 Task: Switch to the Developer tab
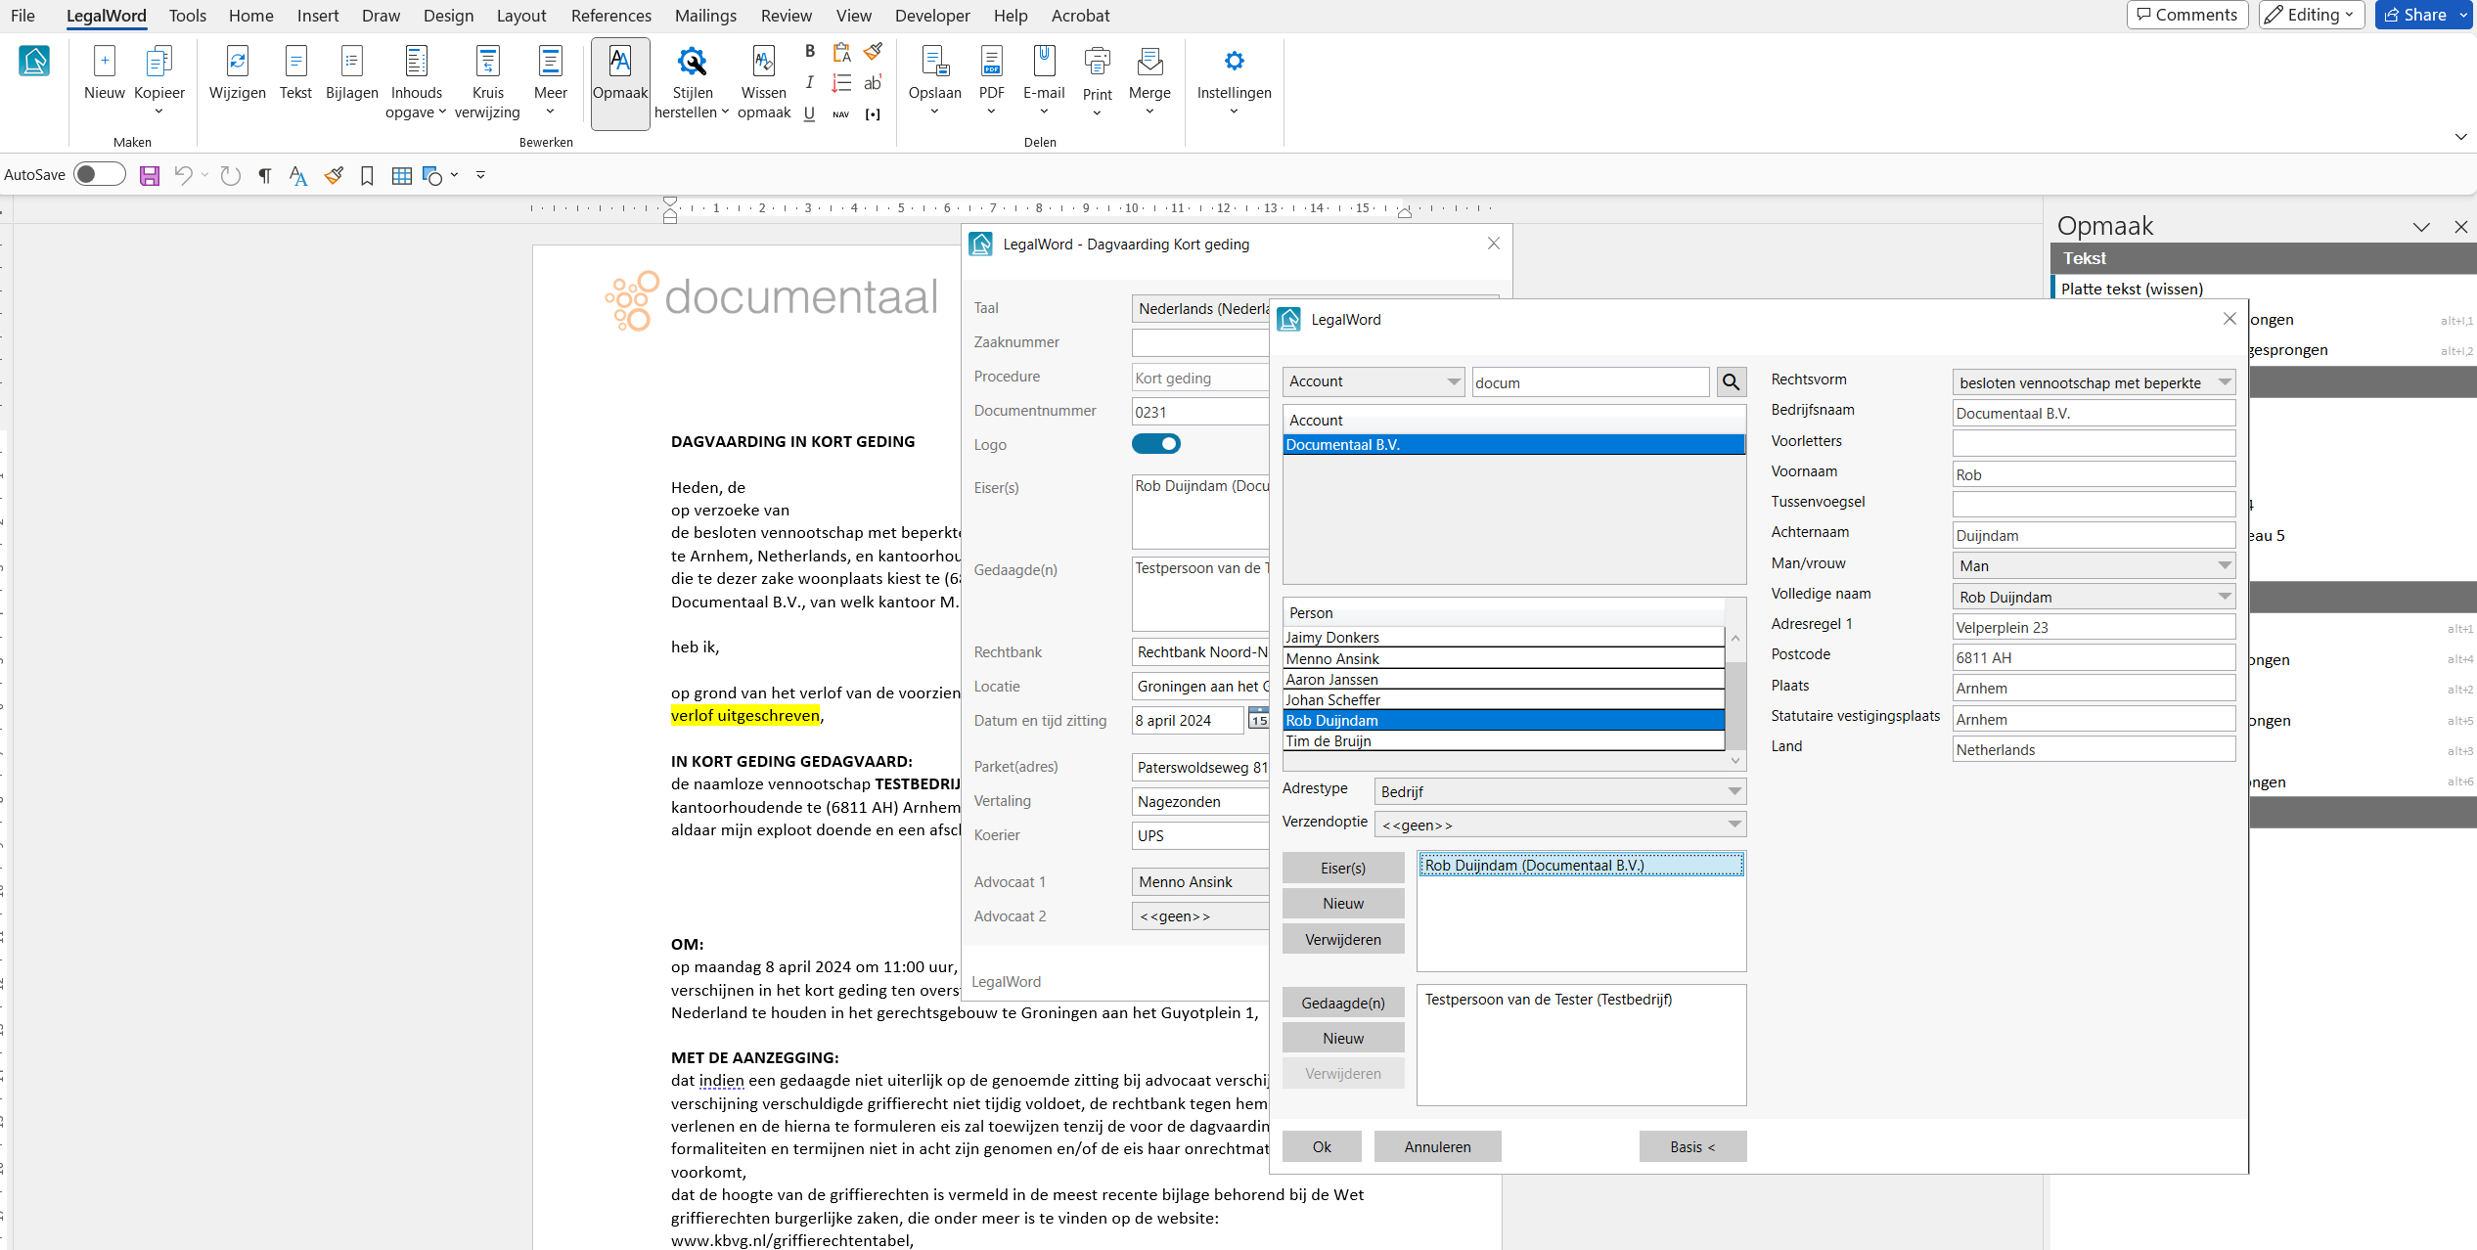(932, 16)
